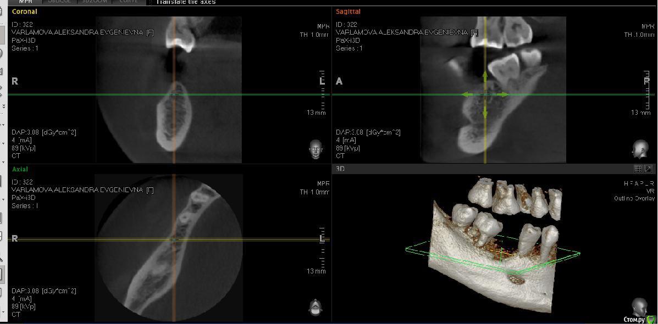
Task: Click the right arrow on the sagittal crosshair
Action: click(504, 94)
